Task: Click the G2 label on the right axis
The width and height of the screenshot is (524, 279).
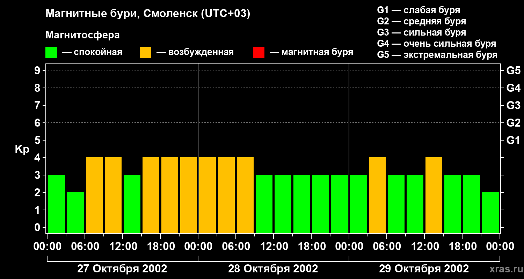Action: point(514,123)
